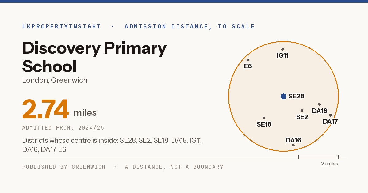Click the IG11 map label
Screen dimensions: 368x193
[282, 55]
